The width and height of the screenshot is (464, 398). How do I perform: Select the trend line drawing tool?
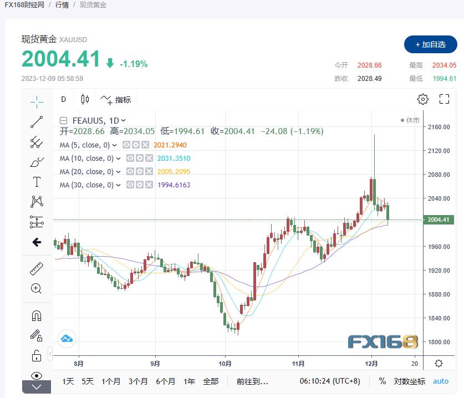tap(37, 122)
